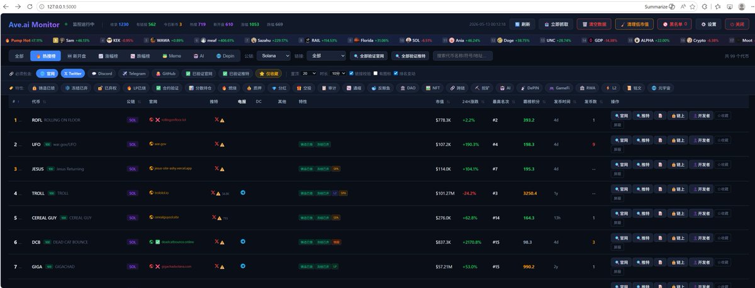755x288 pixels.
Task: Switch to Depin tab
Action: (225, 55)
